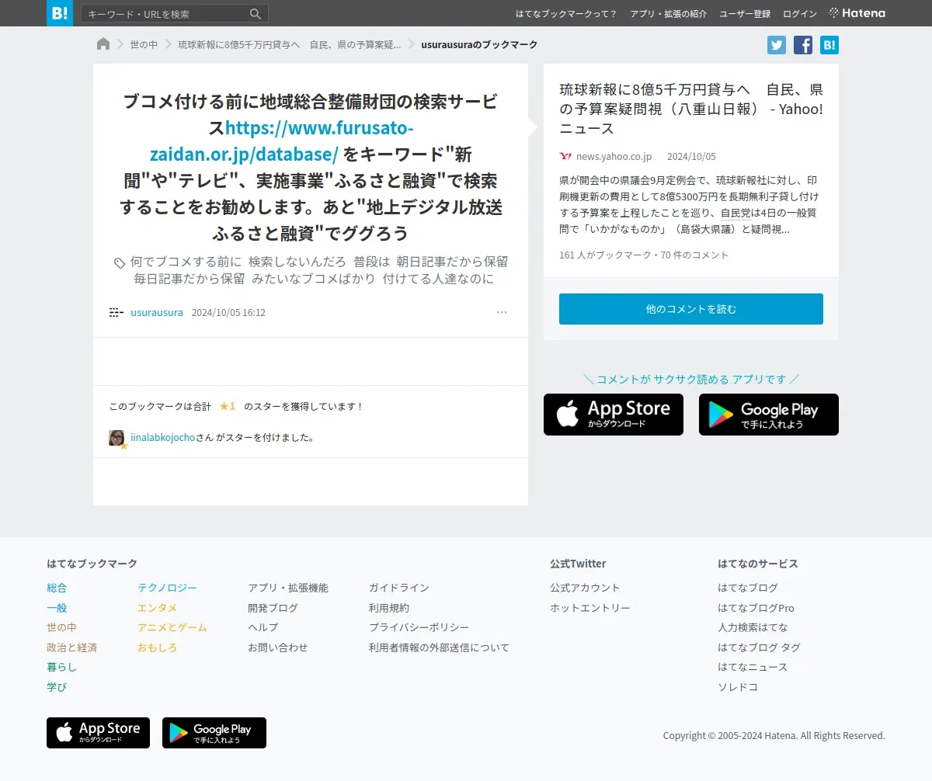The height and width of the screenshot is (781, 932).
Task: Open iinalabkojocho user link
Action: [x=163, y=438]
